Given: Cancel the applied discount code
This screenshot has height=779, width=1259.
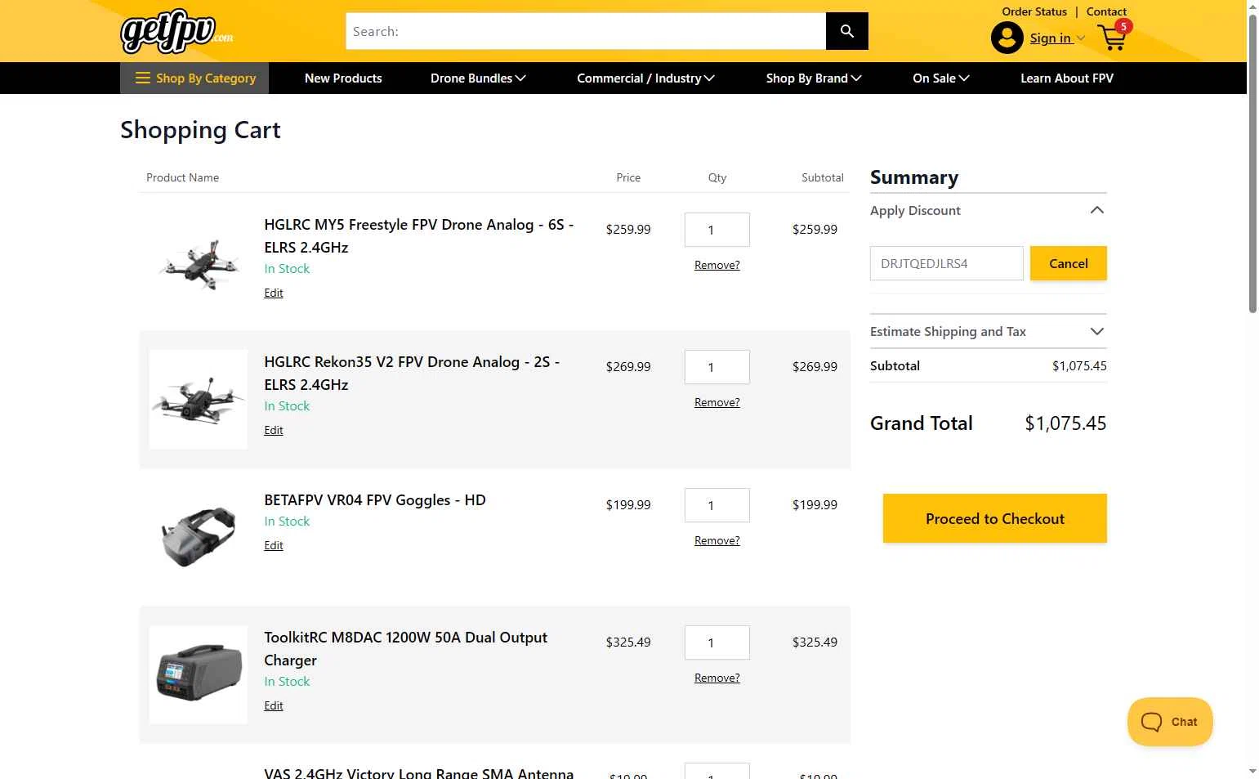Looking at the screenshot, I should coord(1068,263).
